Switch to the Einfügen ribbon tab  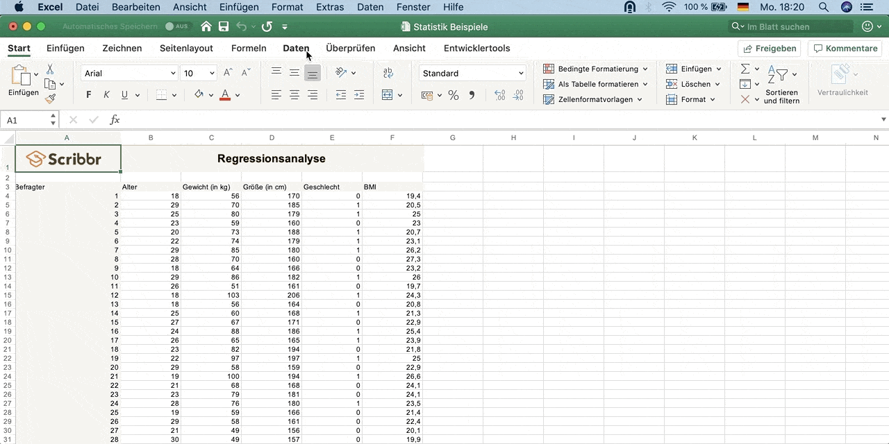tap(65, 49)
